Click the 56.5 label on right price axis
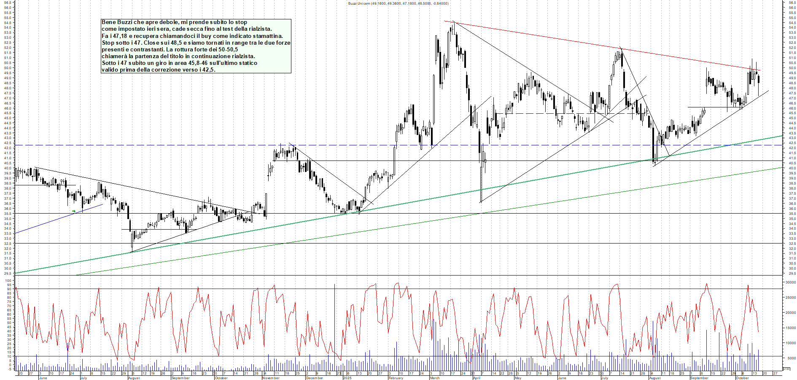 pos(792,3)
